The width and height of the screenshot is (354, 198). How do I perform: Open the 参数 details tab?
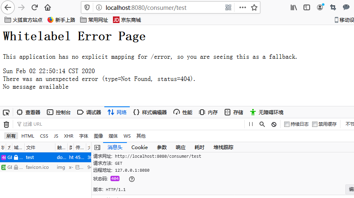click(162, 147)
